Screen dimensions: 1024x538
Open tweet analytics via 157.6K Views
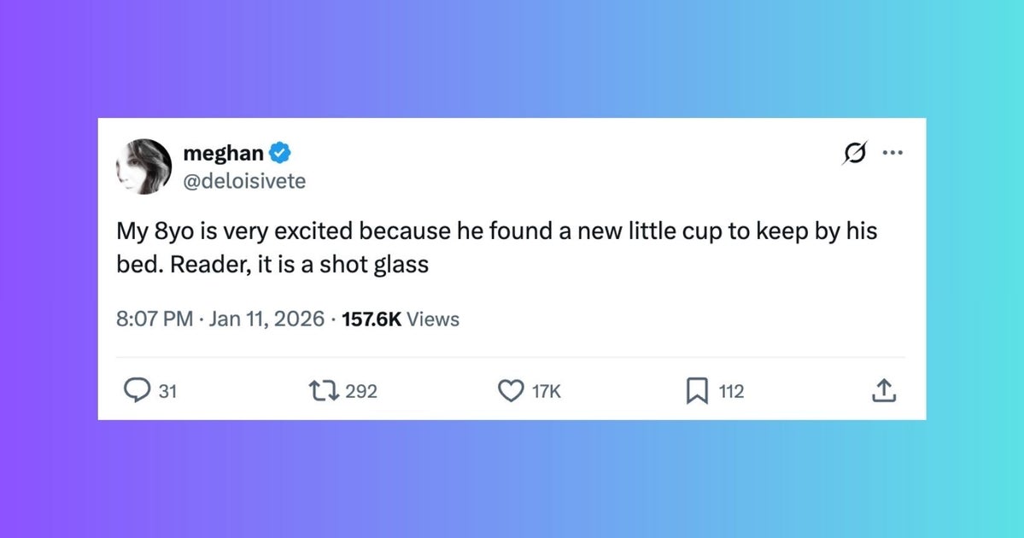coord(400,319)
